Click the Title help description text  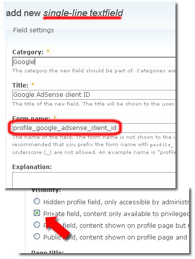tap(94, 104)
